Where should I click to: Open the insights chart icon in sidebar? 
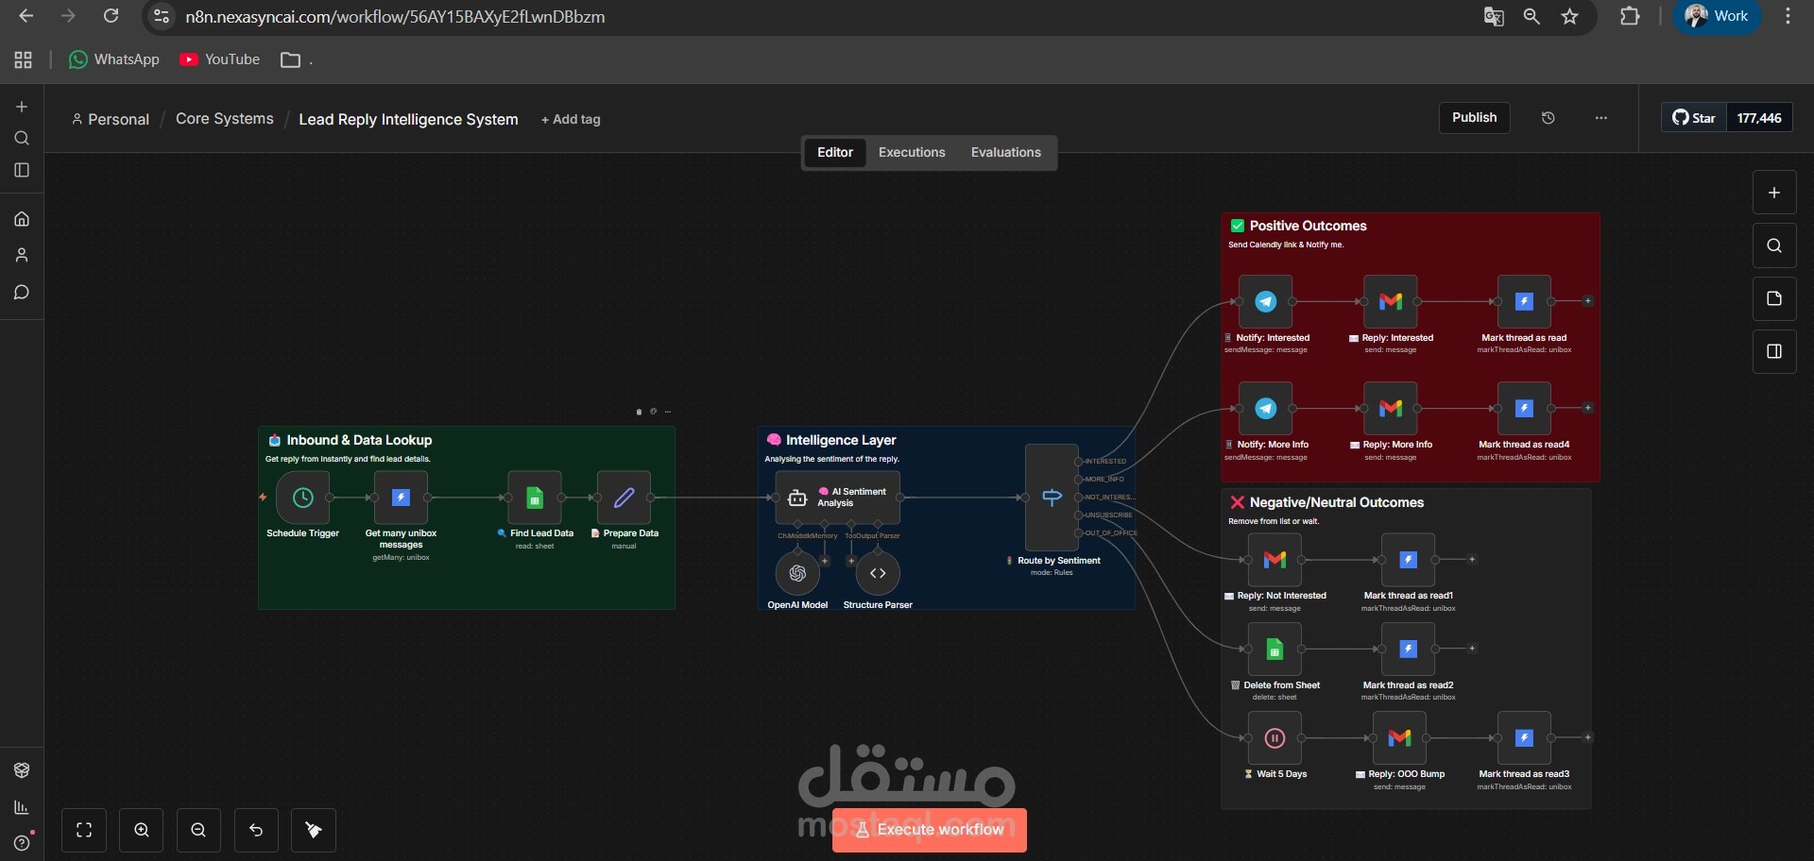point(22,807)
